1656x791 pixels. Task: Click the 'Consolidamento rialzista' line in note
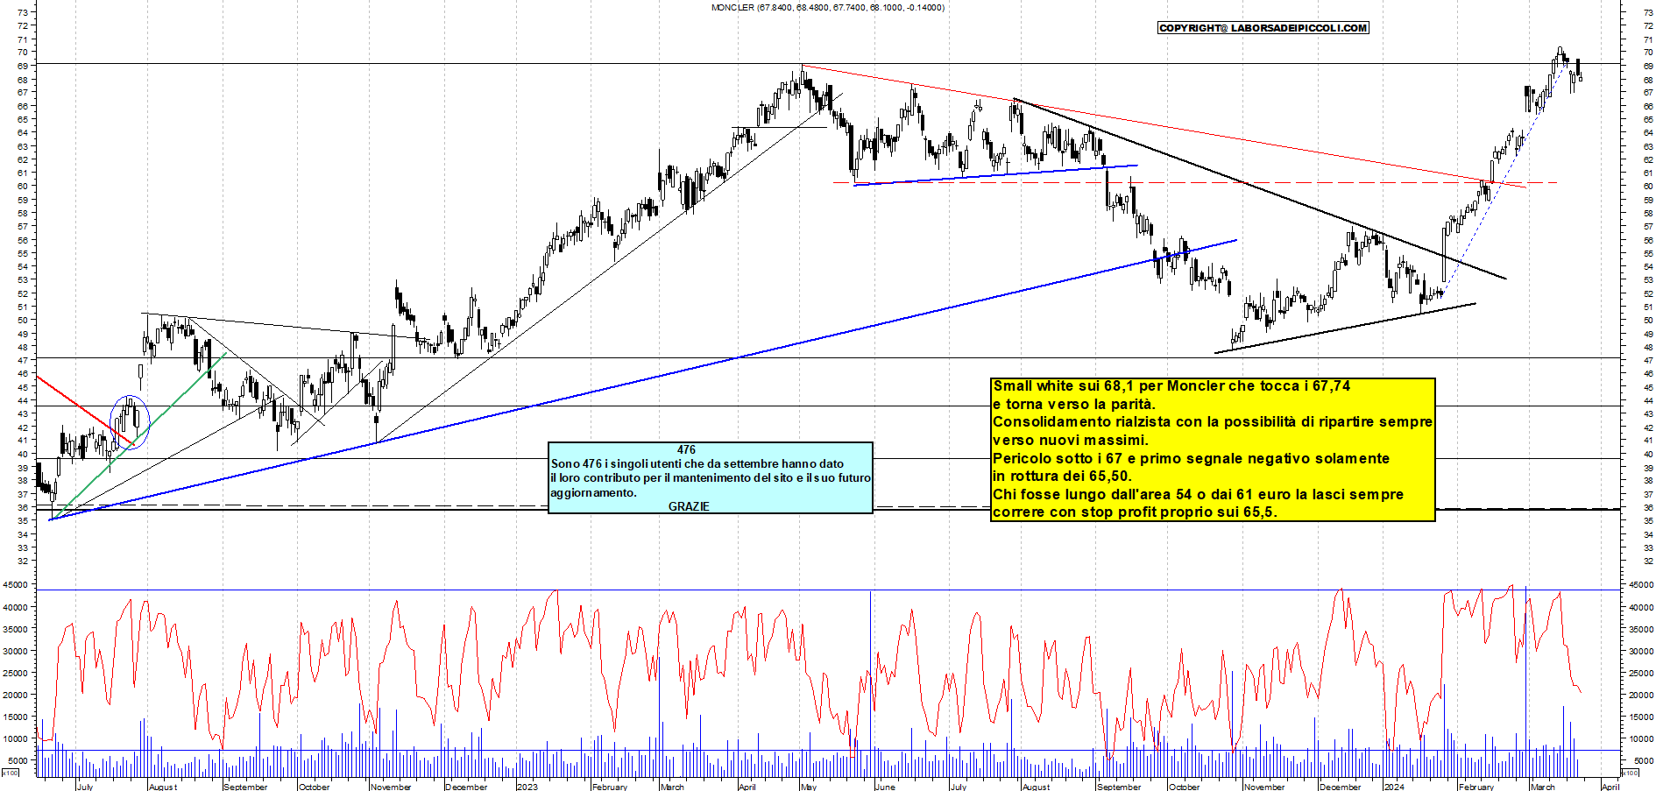1213,421
